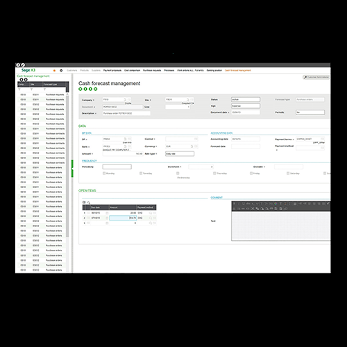Click the End date input field
Image resolution: width=347 pixels, height=347 pixels.
click(x=289, y=167)
